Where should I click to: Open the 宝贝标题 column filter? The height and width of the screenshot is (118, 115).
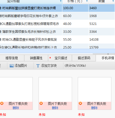61,1
